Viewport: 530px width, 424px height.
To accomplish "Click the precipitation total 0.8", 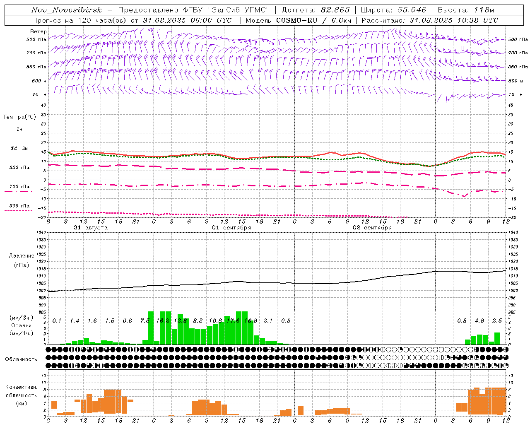I will coord(462,321).
